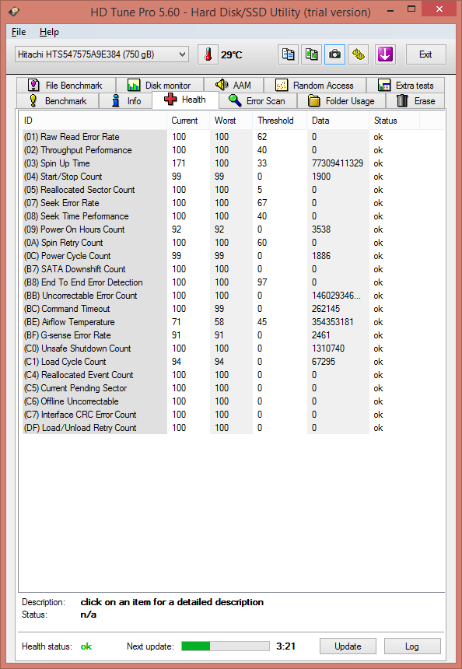Select the (BE) Airflow Temperature row
462x669 pixels.
(x=221, y=322)
